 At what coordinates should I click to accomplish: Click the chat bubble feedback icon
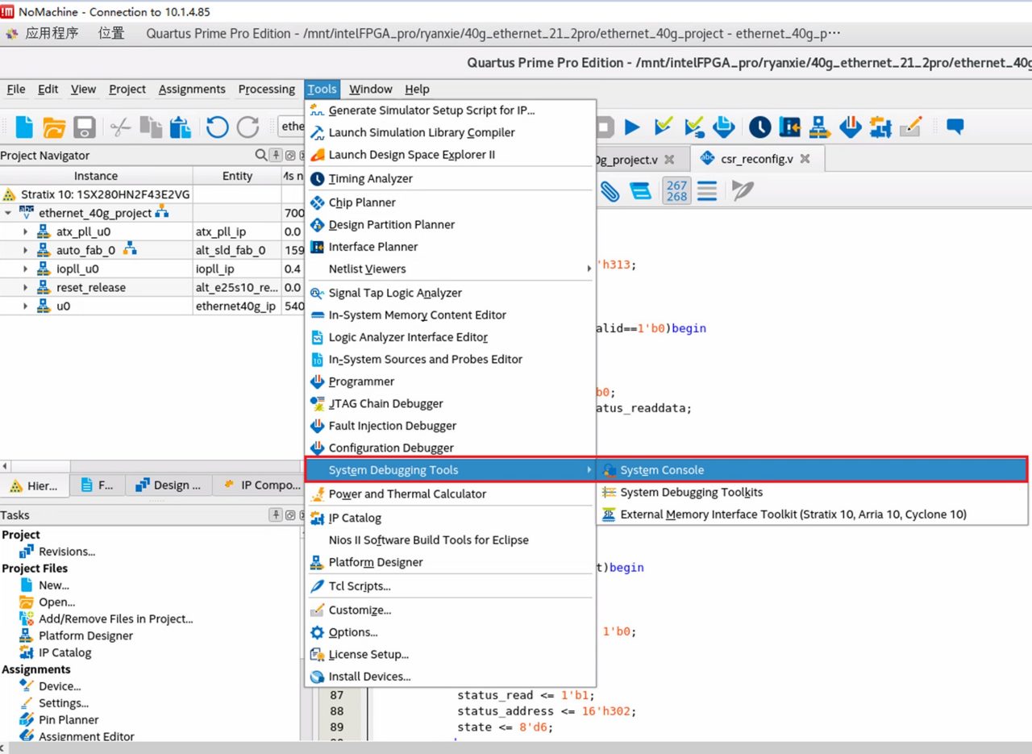(x=955, y=127)
